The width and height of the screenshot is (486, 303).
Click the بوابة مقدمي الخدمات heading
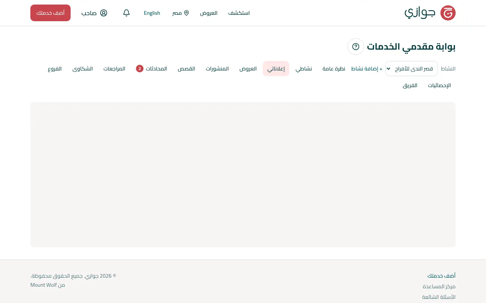pyautogui.click(x=411, y=47)
